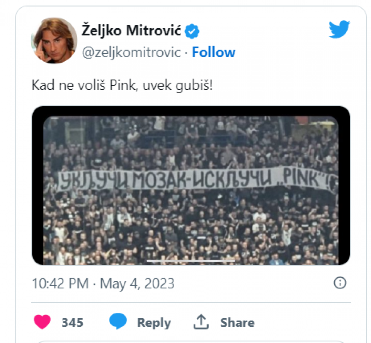371x343 pixels.
Task: Click the share upload arrow icon
Action: (x=201, y=322)
